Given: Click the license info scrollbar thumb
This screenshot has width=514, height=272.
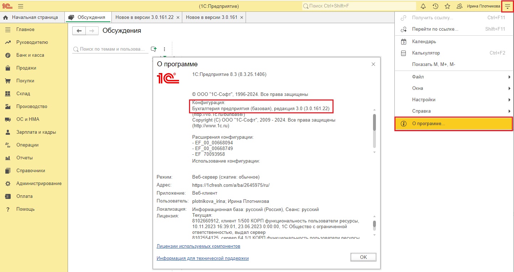Looking at the screenshot, I should click(374, 224).
